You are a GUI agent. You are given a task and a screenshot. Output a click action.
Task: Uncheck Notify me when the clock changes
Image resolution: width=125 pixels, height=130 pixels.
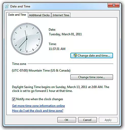(x=14, y=99)
